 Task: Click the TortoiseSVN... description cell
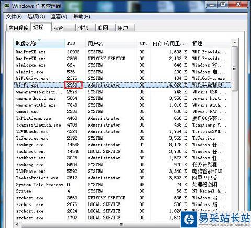[209, 131]
